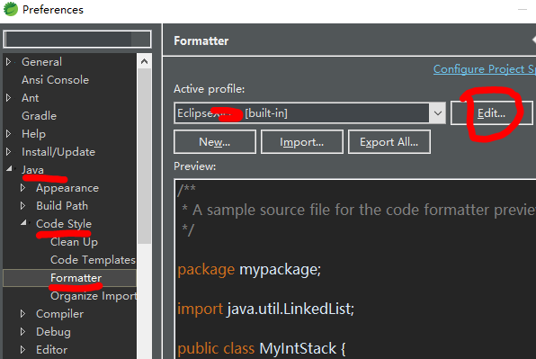Image resolution: width=536 pixels, height=359 pixels.
Task: Click the preferences tree scrollbar thumb
Action: pos(144,156)
